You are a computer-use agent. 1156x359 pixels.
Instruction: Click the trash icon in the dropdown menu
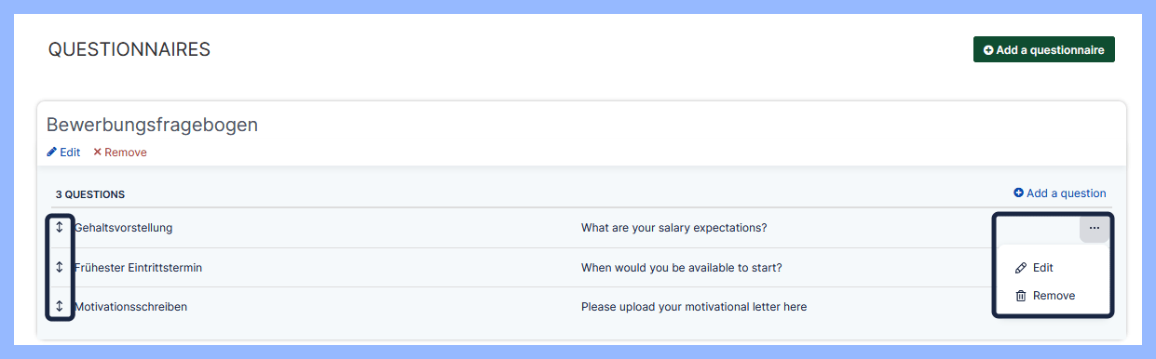(1021, 296)
